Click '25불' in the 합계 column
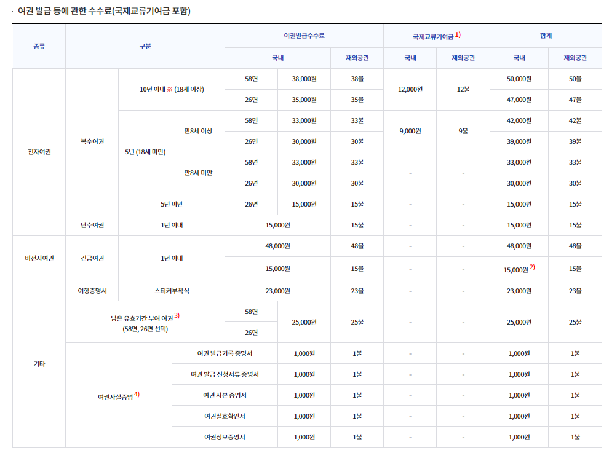Viewport: 609px width, 453px height. click(575, 322)
